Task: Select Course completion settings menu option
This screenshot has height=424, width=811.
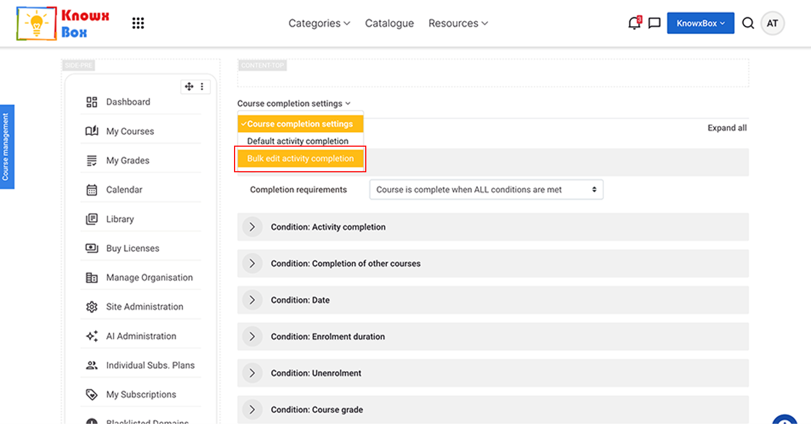Action: [x=300, y=124]
